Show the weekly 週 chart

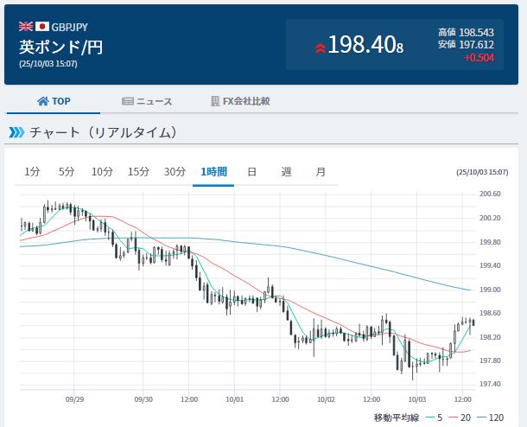tap(286, 172)
